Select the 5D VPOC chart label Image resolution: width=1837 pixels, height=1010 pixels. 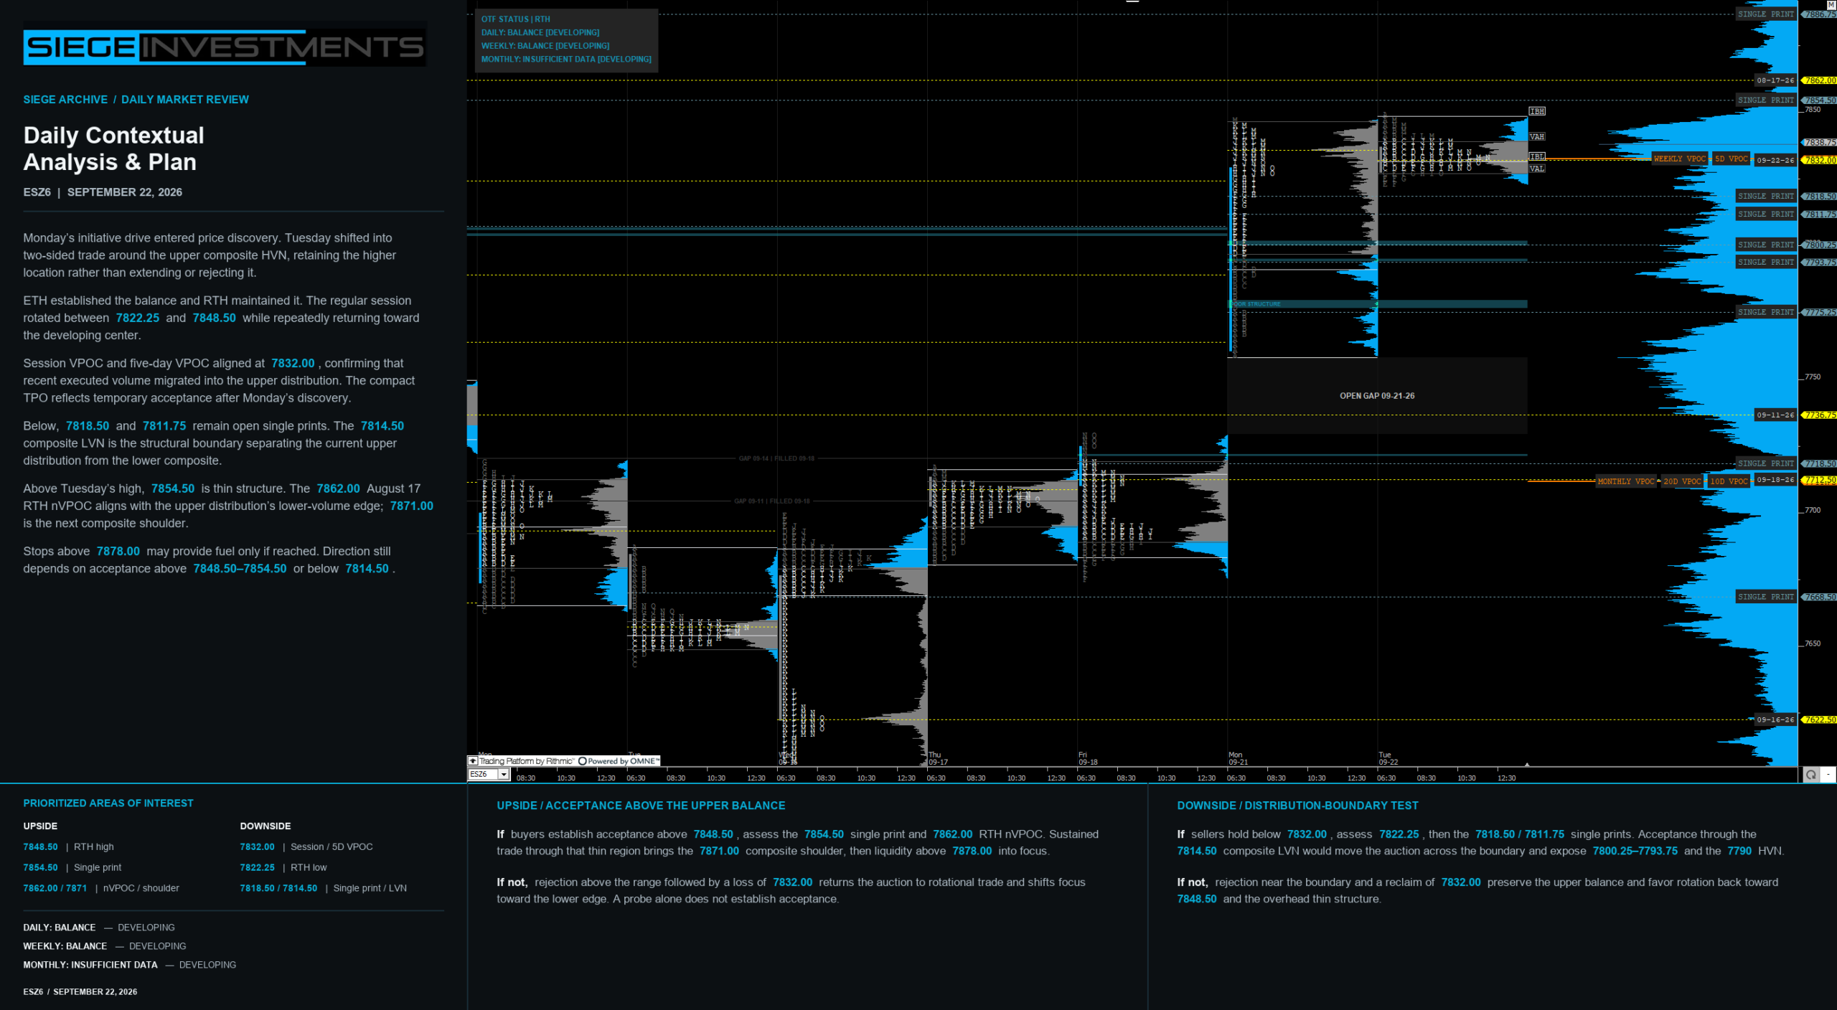tap(1732, 159)
